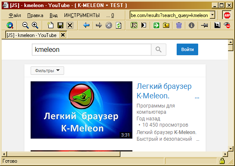Viewport: 235px width, 166px height.
Task: Open the '... 0' menu item
Action: (x=110, y=15)
